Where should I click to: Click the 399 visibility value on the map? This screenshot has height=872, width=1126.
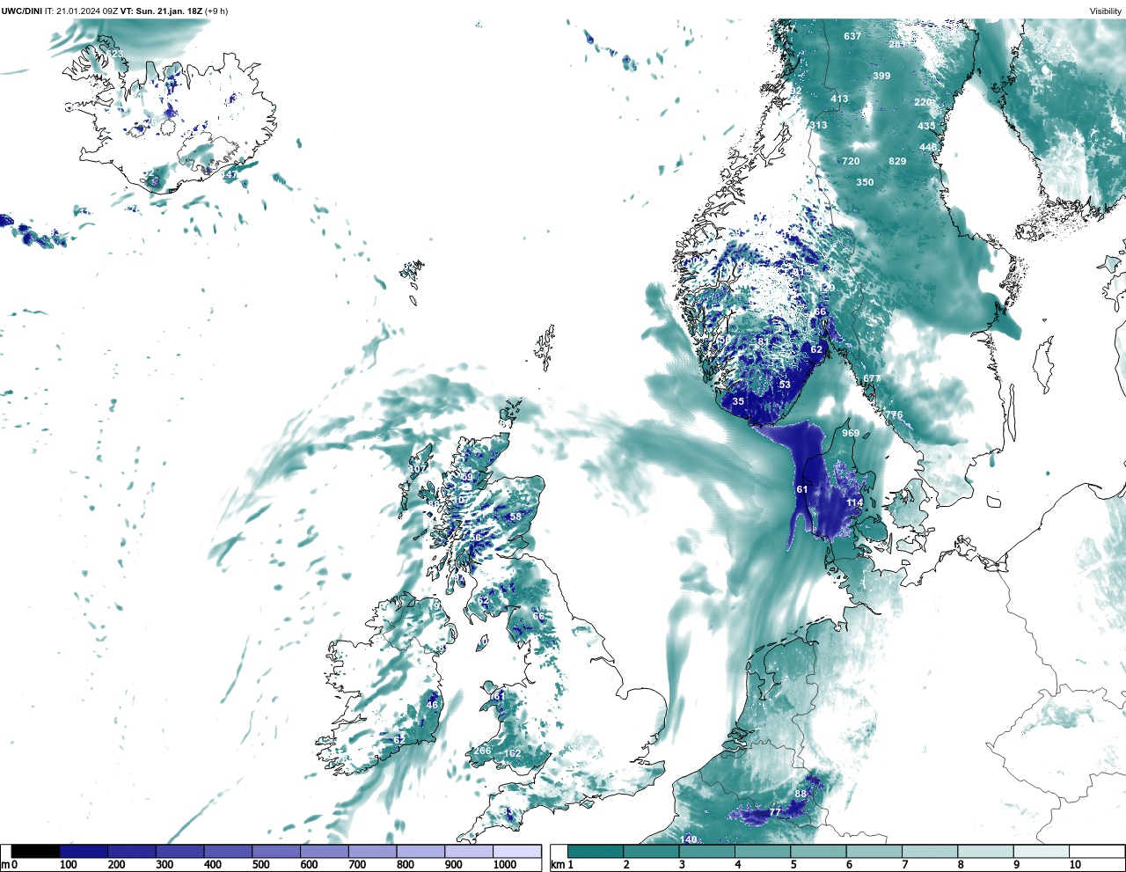(881, 76)
